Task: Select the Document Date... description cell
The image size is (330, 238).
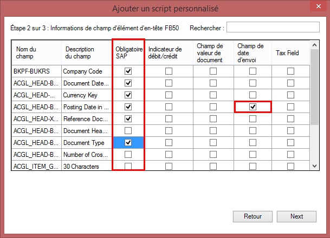Action: click(87, 83)
